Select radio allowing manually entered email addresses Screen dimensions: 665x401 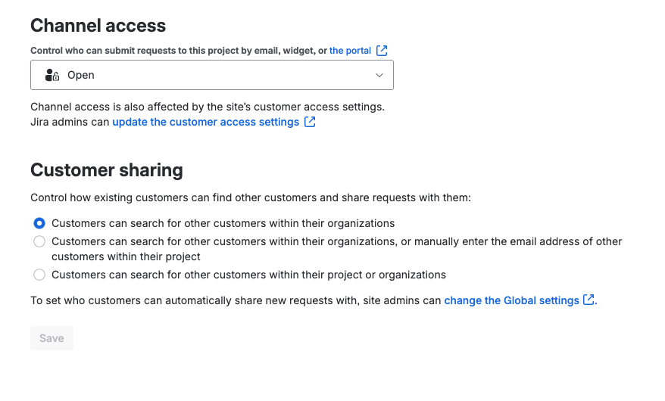point(39,241)
